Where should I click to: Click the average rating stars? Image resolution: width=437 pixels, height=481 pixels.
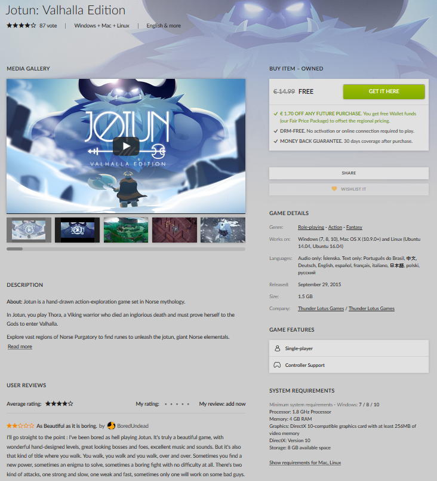coord(59,404)
